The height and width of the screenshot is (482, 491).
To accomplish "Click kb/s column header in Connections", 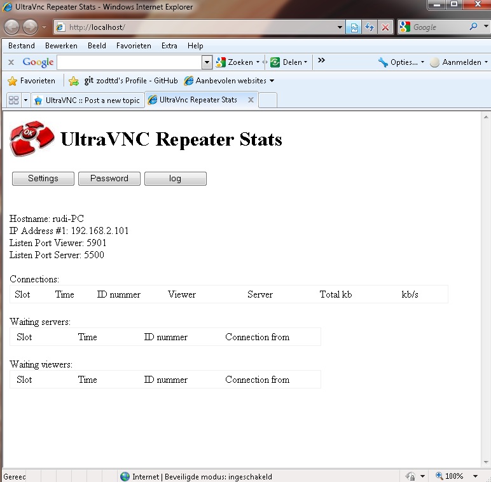I will point(410,294).
